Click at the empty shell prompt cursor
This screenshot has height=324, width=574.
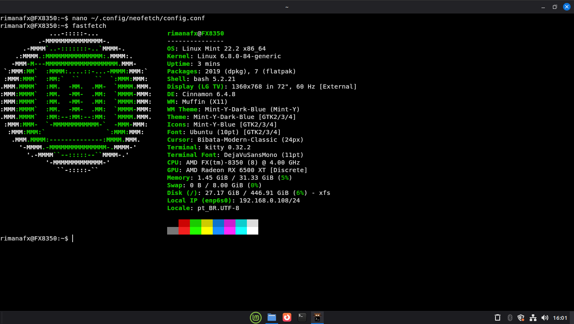click(73, 239)
